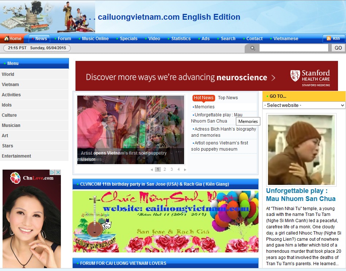
Task: Open the Memories news link
Action: pyautogui.click(x=204, y=107)
